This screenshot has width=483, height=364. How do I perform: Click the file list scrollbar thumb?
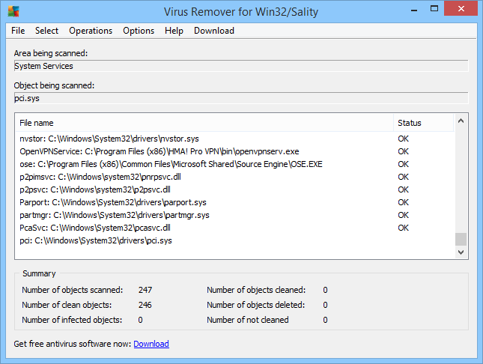[461, 239]
